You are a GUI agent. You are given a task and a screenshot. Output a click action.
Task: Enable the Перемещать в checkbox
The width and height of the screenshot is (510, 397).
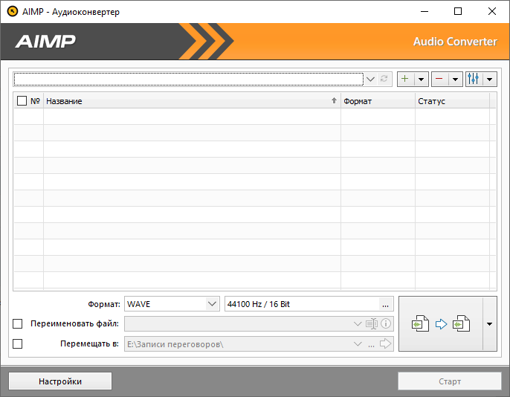pos(18,343)
